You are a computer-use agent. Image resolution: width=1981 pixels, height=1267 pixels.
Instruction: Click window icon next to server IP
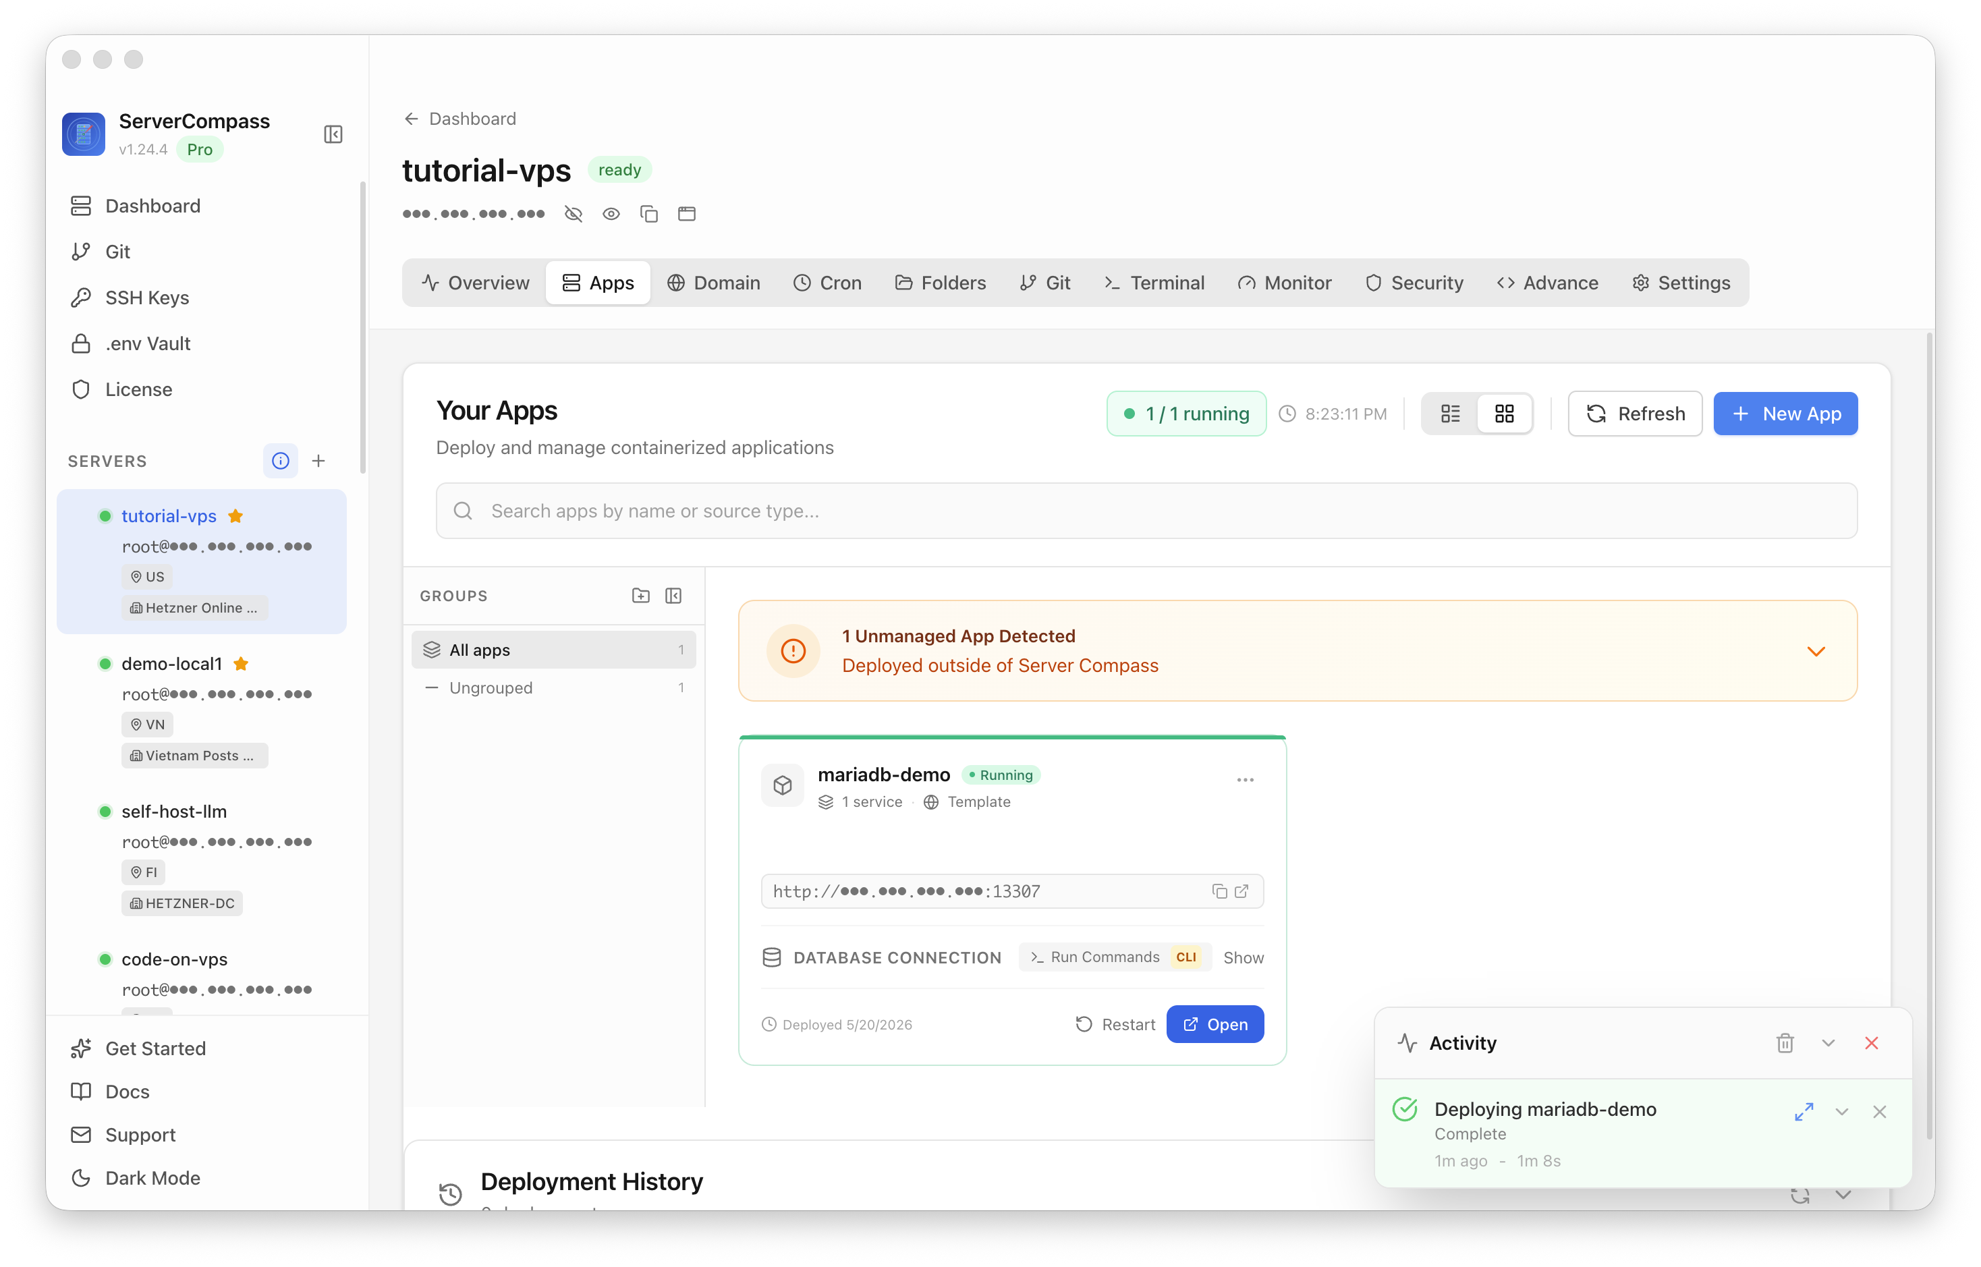[687, 214]
